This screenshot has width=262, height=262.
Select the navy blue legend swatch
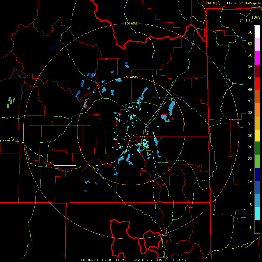click(x=257, y=174)
